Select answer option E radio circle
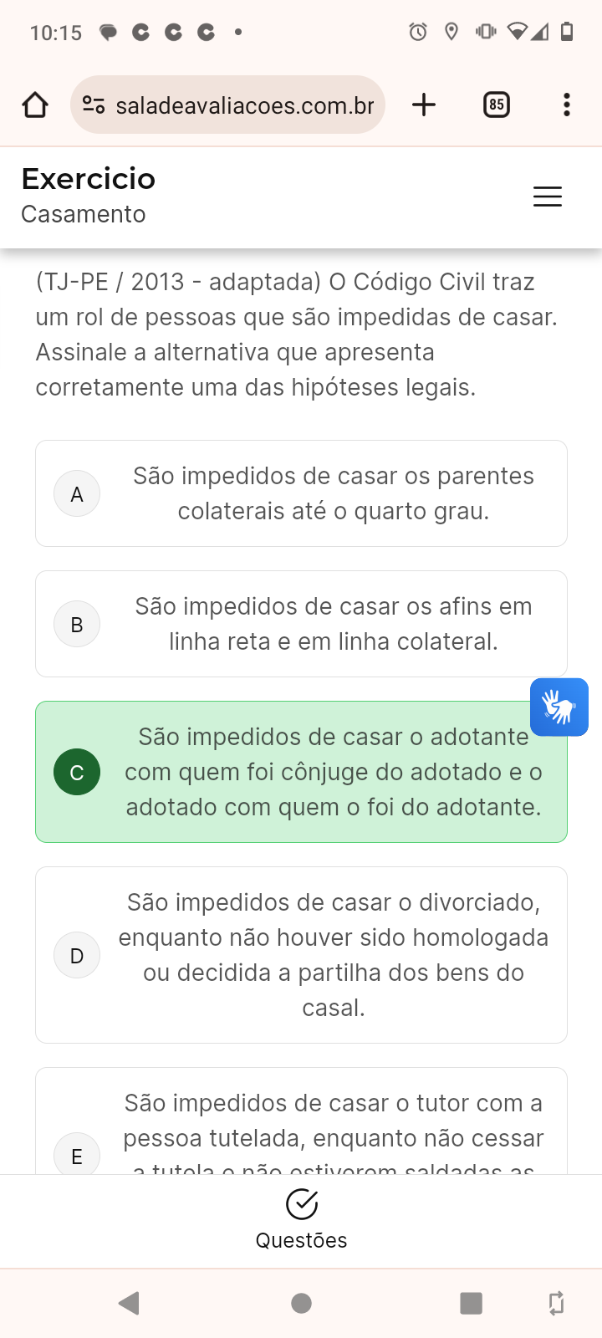This screenshot has width=602, height=1338. coord(77,1156)
